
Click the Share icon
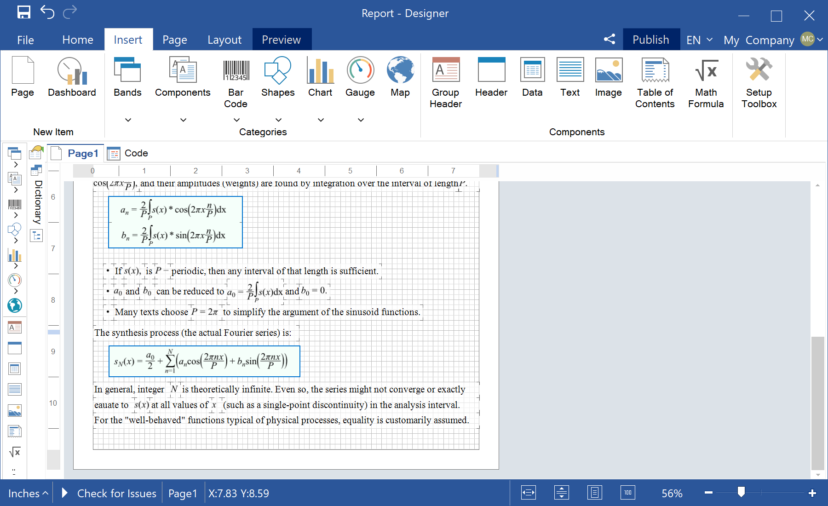coord(609,39)
